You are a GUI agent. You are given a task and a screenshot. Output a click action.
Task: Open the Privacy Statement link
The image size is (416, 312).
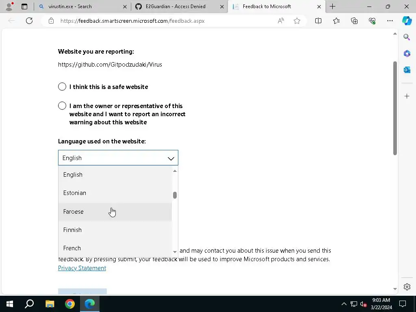tap(82, 268)
